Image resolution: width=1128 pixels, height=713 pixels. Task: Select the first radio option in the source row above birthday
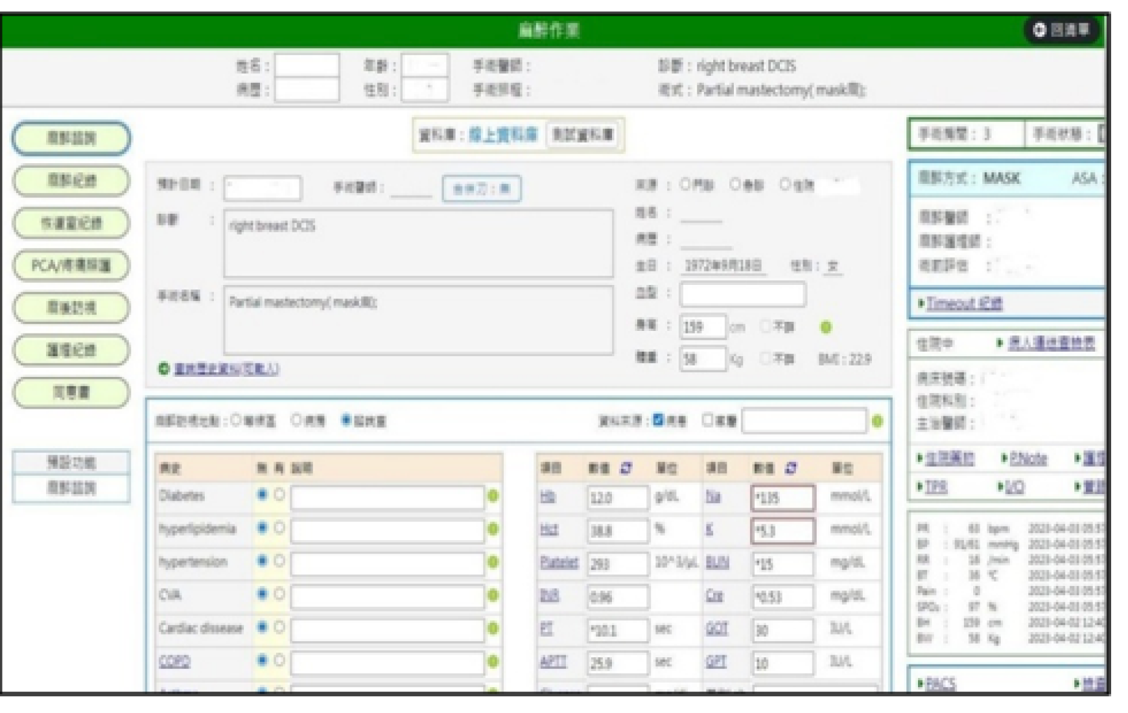point(685,185)
